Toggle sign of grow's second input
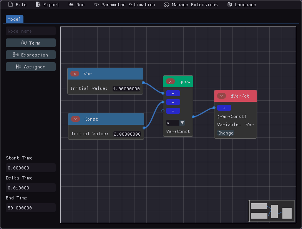302x229 pixels. (x=173, y=102)
